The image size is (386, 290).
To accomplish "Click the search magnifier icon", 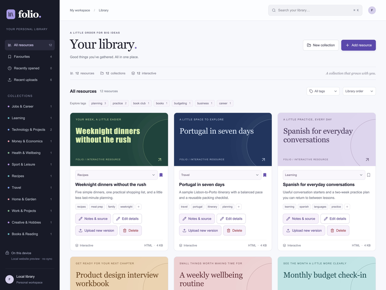I will pyautogui.click(x=274, y=10).
